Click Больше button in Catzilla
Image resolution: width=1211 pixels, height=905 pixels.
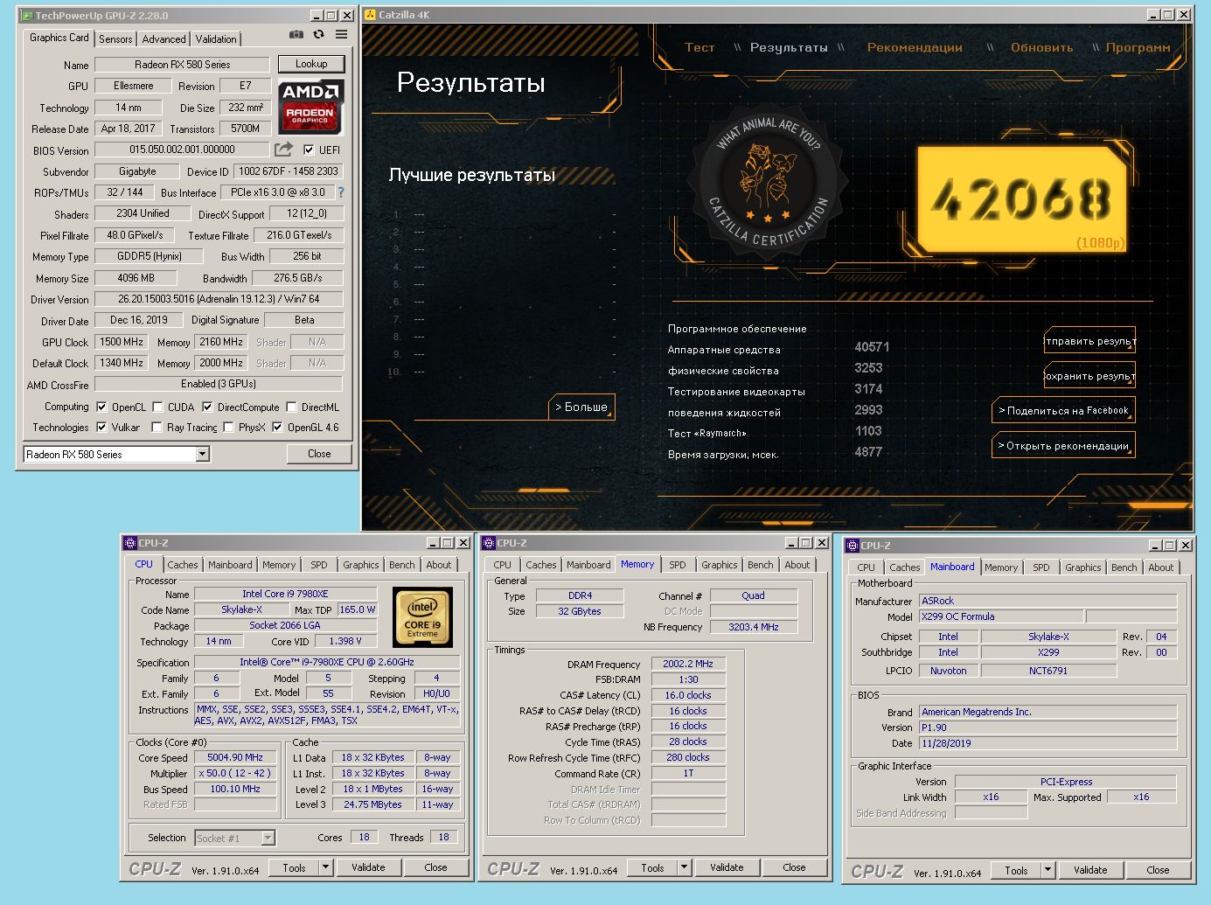pos(581,407)
